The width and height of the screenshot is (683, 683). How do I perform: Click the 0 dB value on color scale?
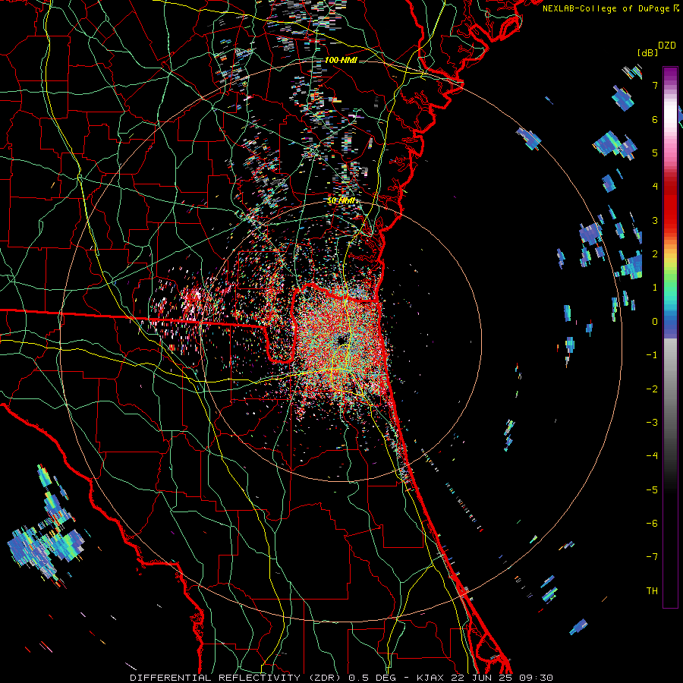(x=655, y=322)
